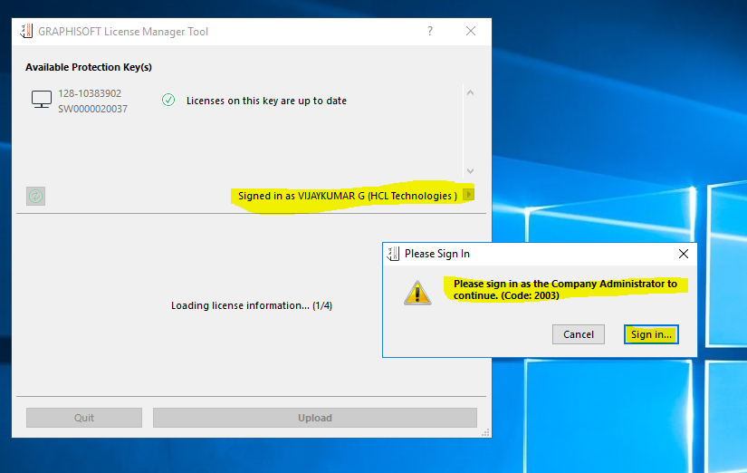
Task: Click the key list scroll up arrow
Action: coord(470,93)
